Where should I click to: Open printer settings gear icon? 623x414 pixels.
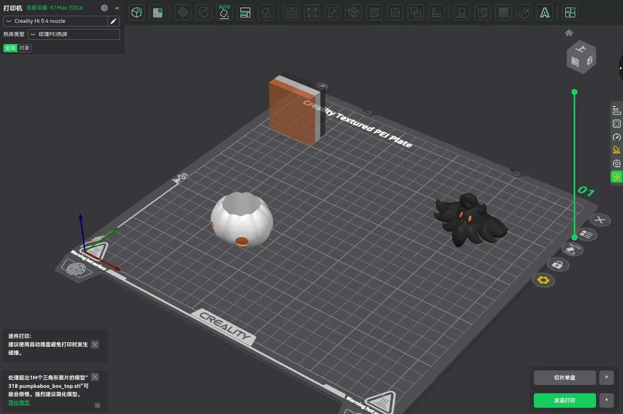click(x=105, y=8)
